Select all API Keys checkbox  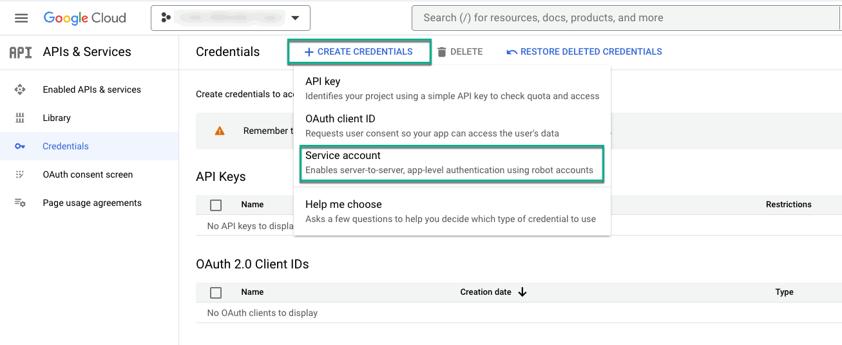click(216, 205)
